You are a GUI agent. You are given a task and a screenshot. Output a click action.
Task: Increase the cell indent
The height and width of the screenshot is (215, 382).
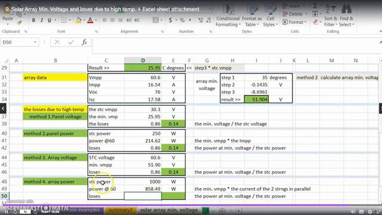point(137,20)
